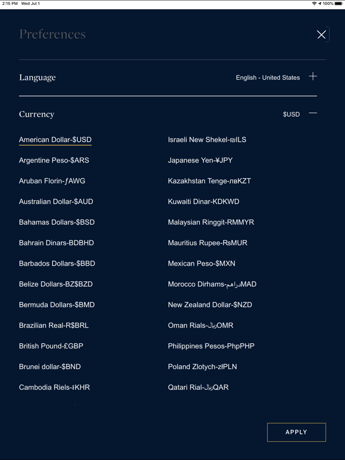Click the $USD currency label
Image resolution: width=345 pixels, height=460 pixels.
click(x=290, y=114)
